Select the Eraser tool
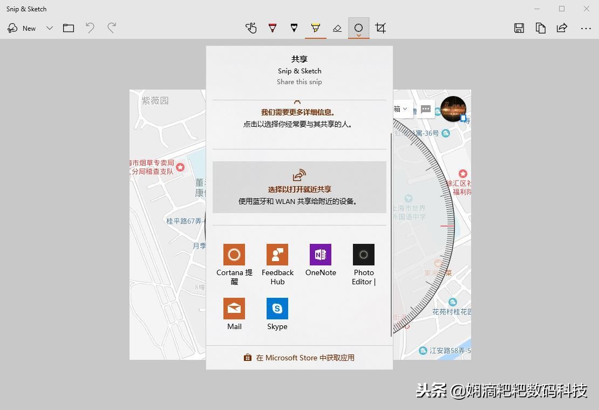Screen dimensions: 599x410 tap(337, 28)
